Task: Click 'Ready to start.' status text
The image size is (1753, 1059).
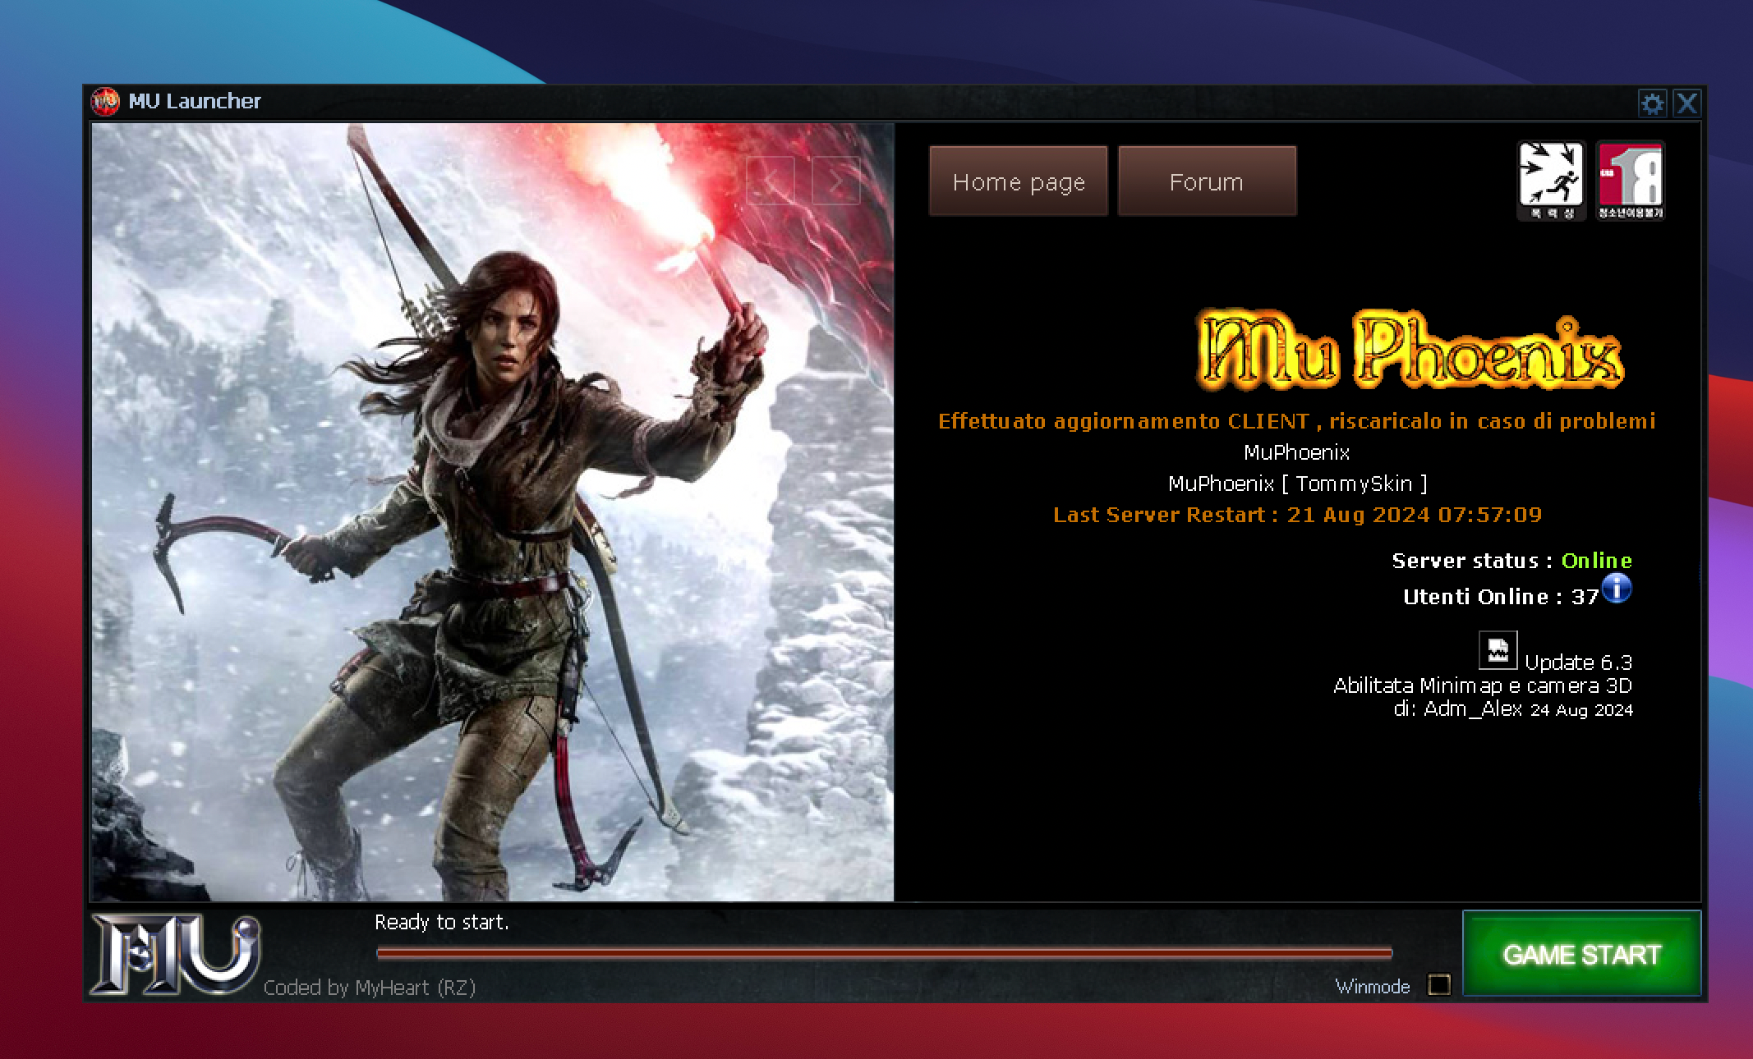Action: coord(442,923)
